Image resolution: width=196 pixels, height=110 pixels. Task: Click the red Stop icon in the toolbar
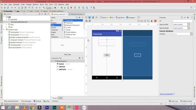pos(71,8)
